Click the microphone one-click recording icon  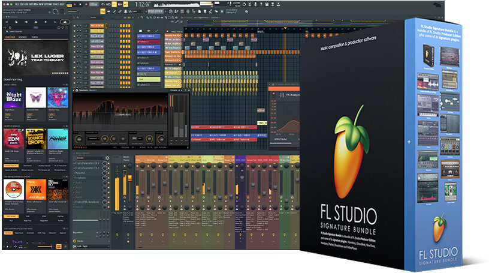pos(256,4)
